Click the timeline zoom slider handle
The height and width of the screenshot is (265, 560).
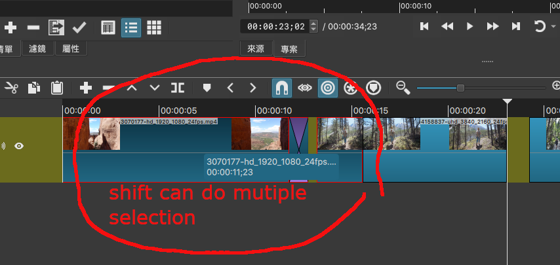point(460,88)
